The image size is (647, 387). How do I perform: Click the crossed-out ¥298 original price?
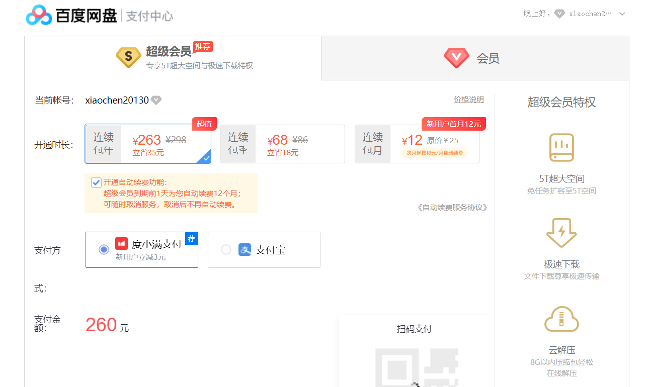(x=176, y=140)
